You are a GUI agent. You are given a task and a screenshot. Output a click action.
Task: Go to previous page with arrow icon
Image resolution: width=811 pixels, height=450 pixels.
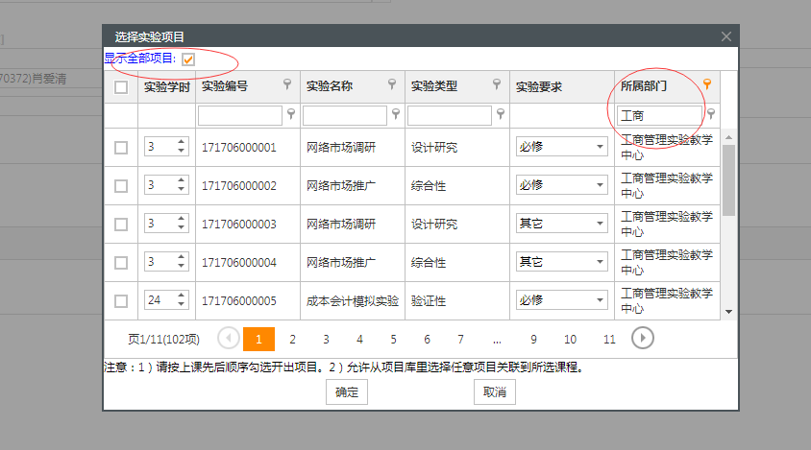tap(229, 338)
